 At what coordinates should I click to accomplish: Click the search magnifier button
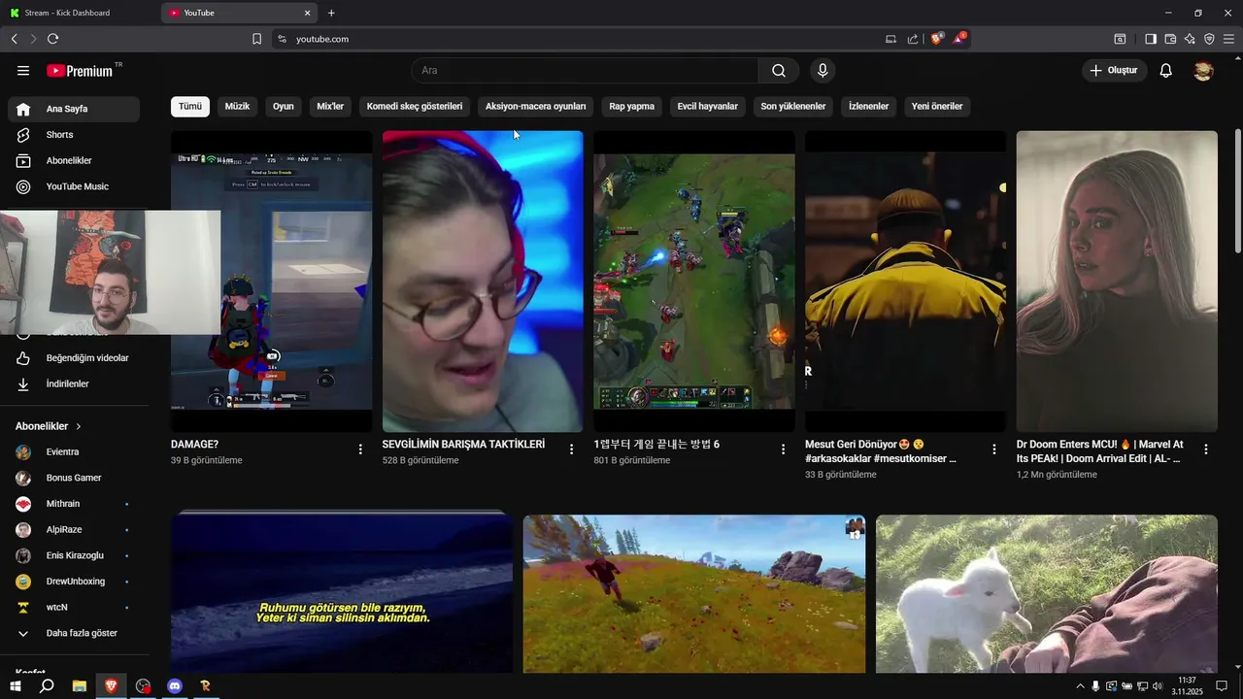click(x=779, y=71)
